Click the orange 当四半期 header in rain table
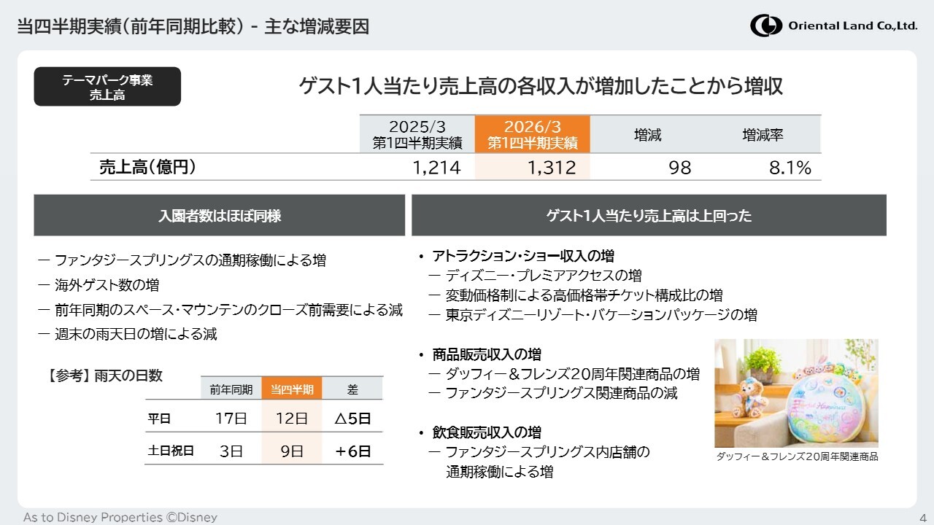The height and width of the screenshot is (525, 934). tap(292, 389)
